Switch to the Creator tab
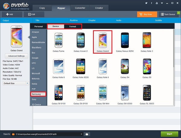This screenshot has width=181, height=138. point(99,8)
